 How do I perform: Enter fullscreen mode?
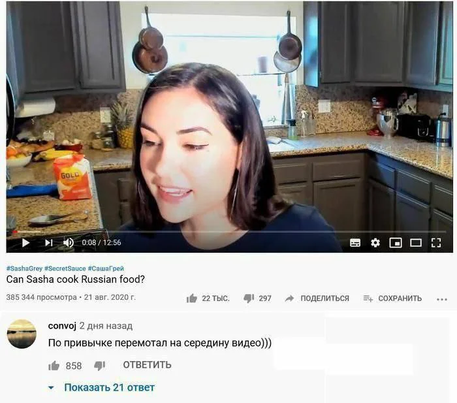pos(436,242)
